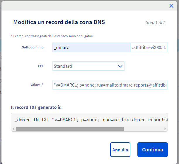Click the 'Step 1 di 2' indicator
179x164 pixels.
(x=156, y=22)
